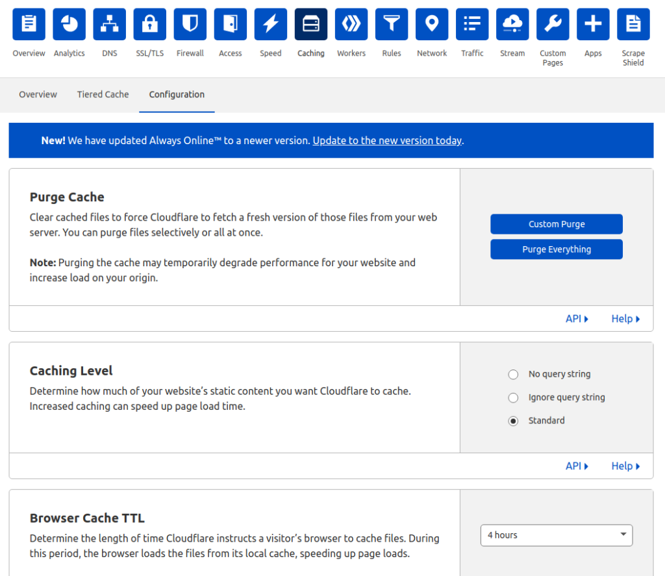
Task: Open the Analytics pie chart icon
Action: [69, 24]
